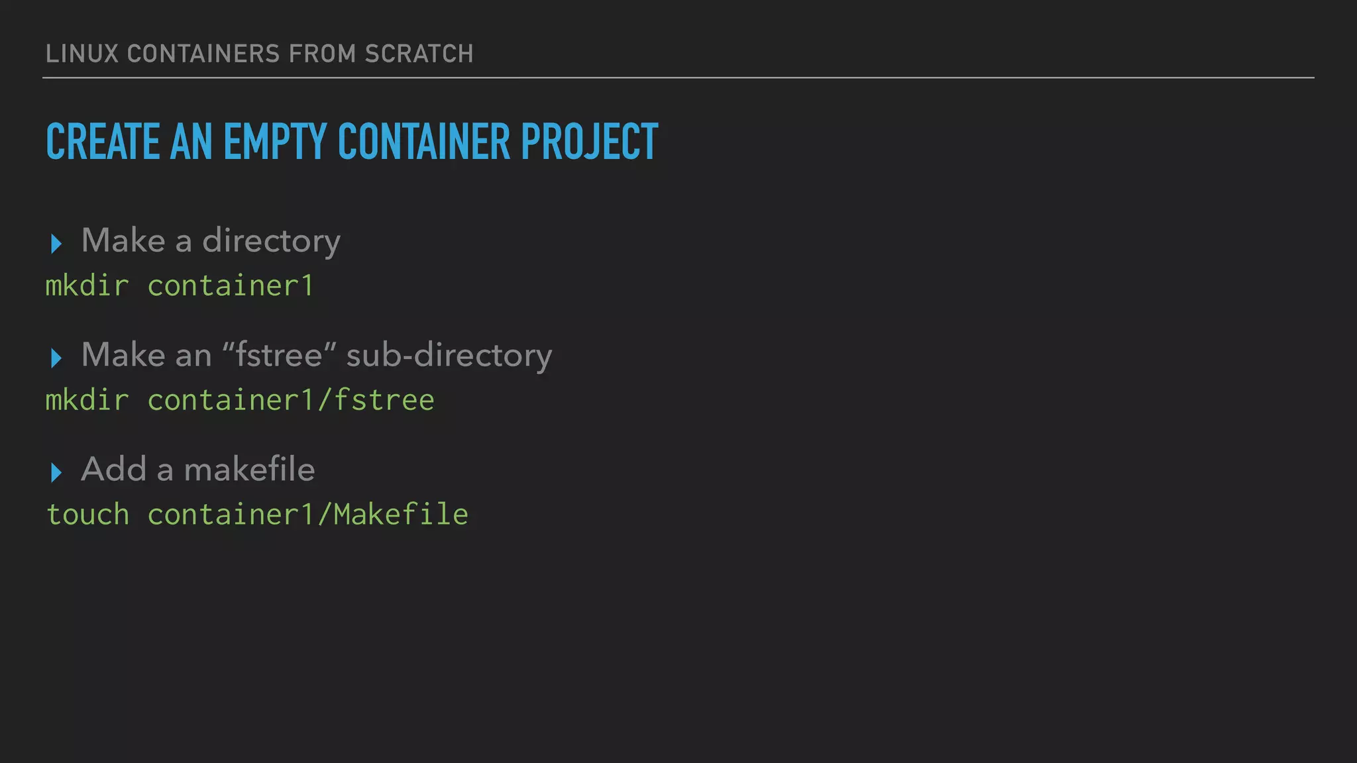Click the horizontal divider line under the header
The height and width of the screenshot is (763, 1357).
678,77
